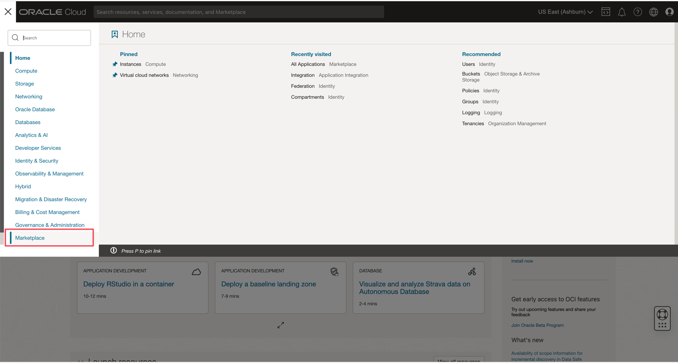This screenshot has width=678, height=363.
Task: Close the navigation menu with X icon
Action: pos(8,12)
